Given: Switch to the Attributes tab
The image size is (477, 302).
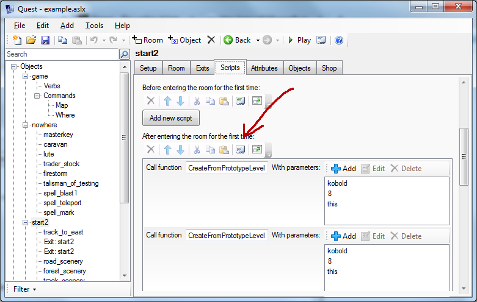Looking at the screenshot, I should tap(264, 68).
